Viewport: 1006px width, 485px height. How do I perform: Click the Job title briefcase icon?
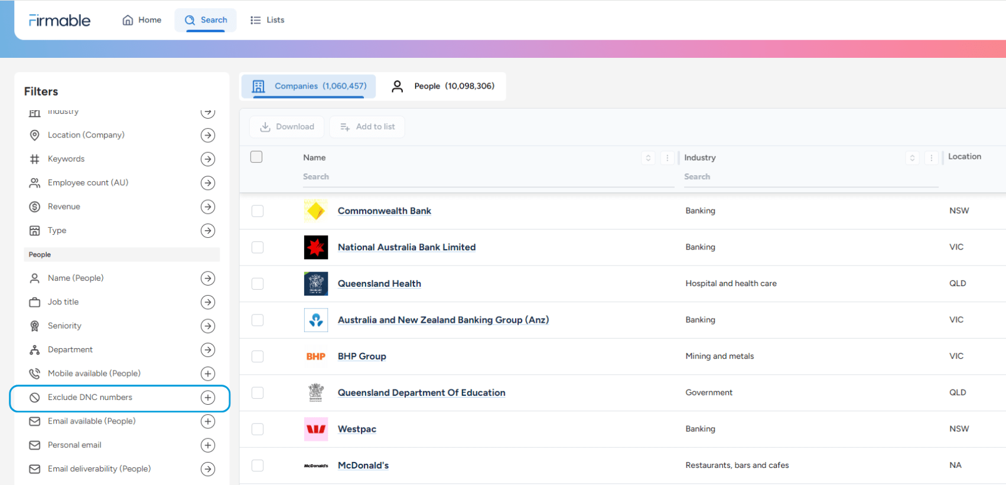35,302
